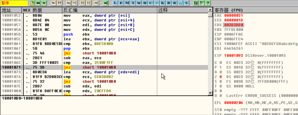Click info pane text 100010B0=100010B0
Image resolution: width=298 pixels, height=115 pixels.
pyautogui.click(x=22, y=98)
